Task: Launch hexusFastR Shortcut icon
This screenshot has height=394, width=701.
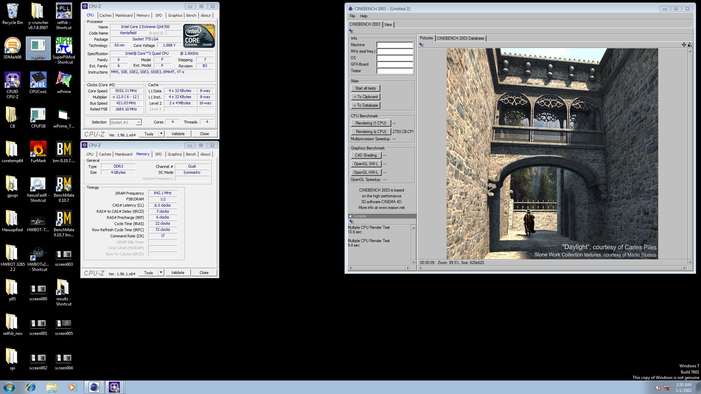Action: tap(38, 189)
